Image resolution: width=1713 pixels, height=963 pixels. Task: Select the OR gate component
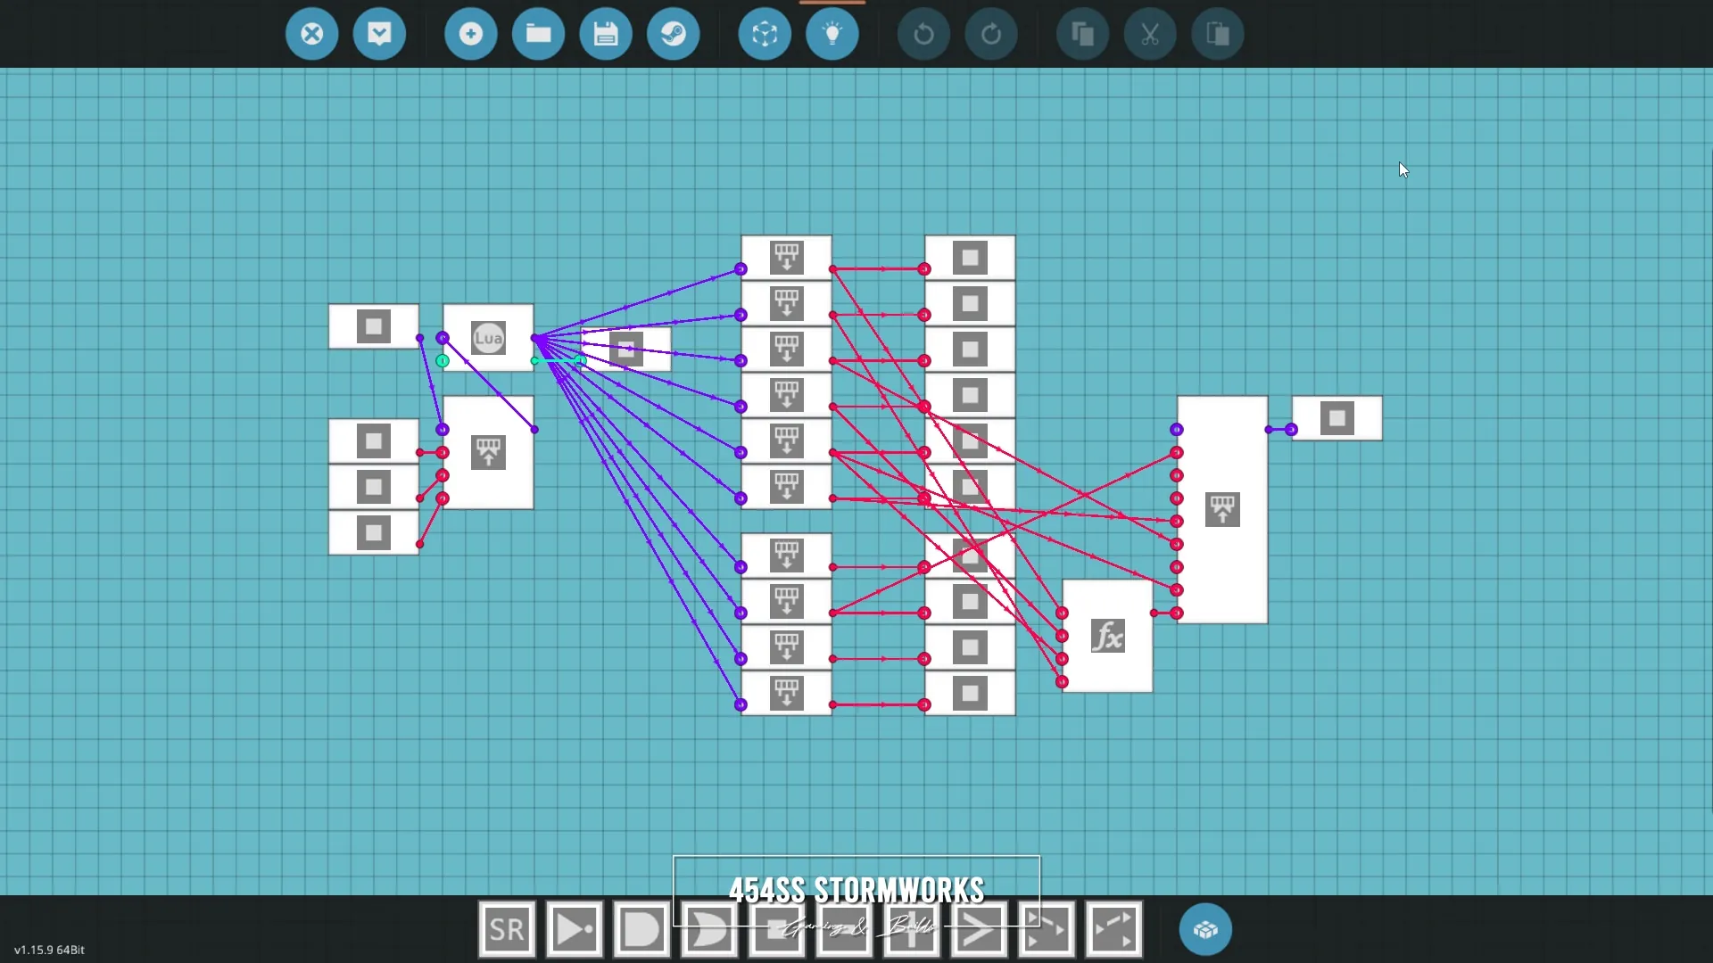pyautogui.click(x=710, y=930)
